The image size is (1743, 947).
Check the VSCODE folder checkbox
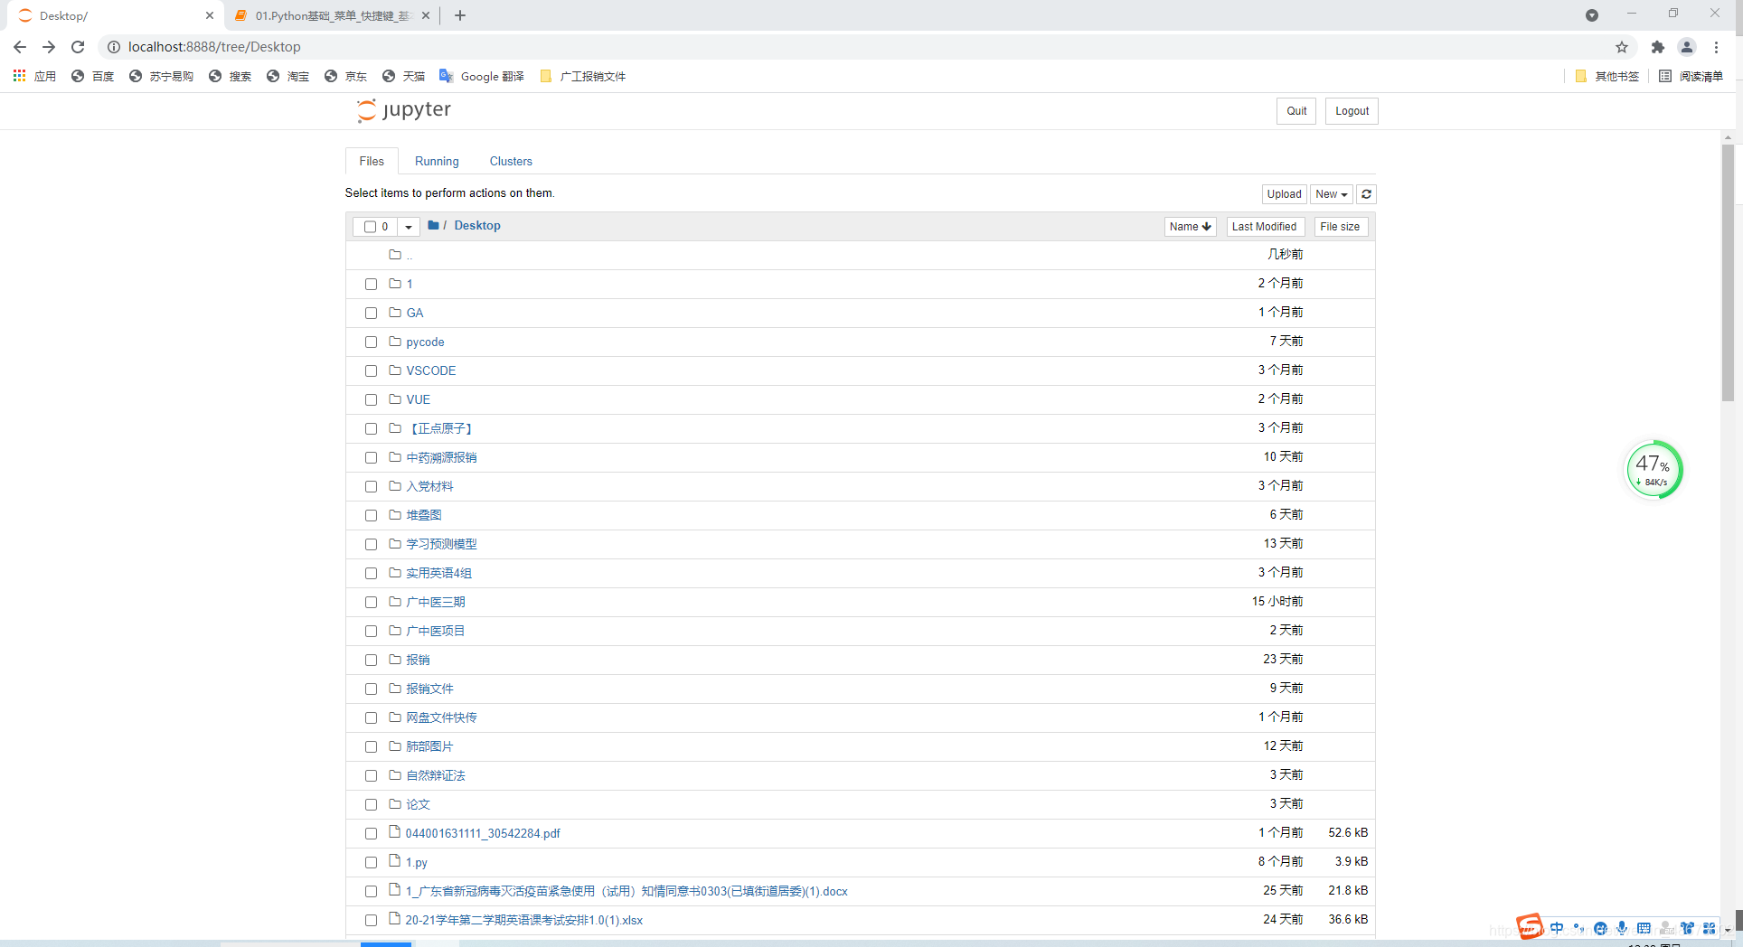click(371, 370)
